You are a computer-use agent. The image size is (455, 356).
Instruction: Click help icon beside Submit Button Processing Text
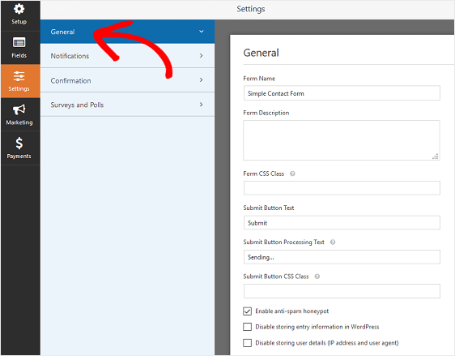(x=333, y=242)
